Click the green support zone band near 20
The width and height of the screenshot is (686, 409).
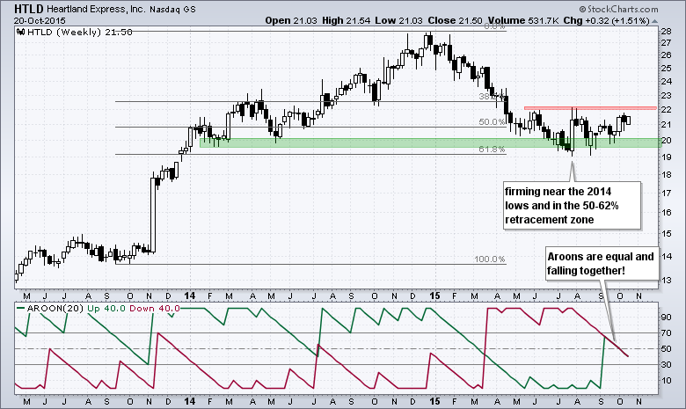click(430, 142)
